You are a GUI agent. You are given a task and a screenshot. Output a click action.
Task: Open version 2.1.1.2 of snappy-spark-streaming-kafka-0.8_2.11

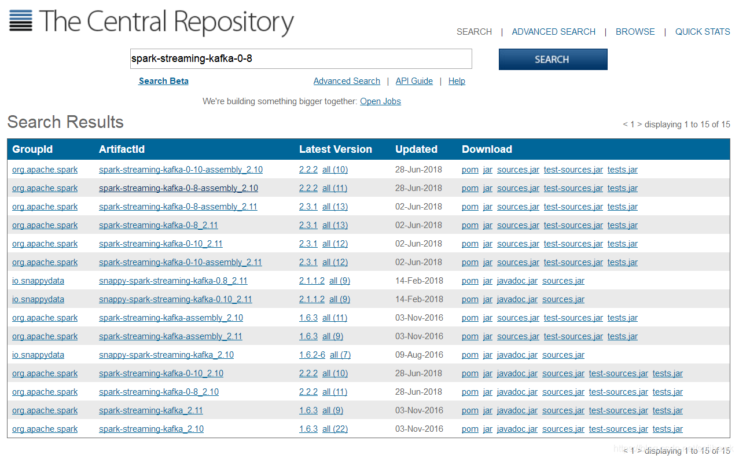pyautogui.click(x=312, y=281)
